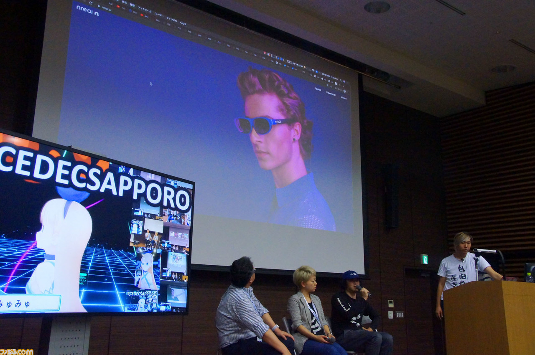Click the browser reload icon

click(x=91, y=3)
